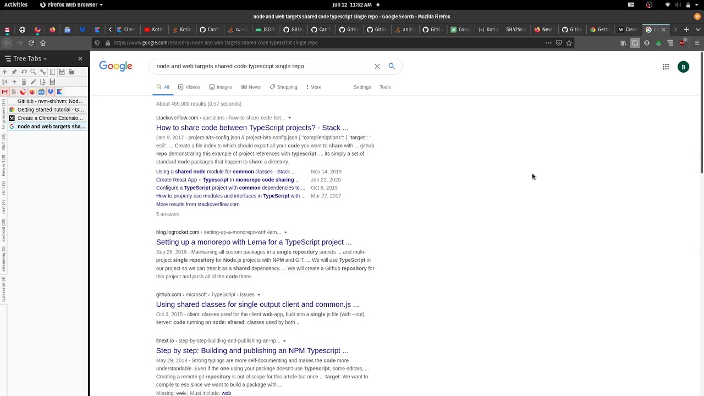Click the trash icon in Tree Tabs toolbar
Viewport: 704px width, 396px height.
(x=24, y=82)
